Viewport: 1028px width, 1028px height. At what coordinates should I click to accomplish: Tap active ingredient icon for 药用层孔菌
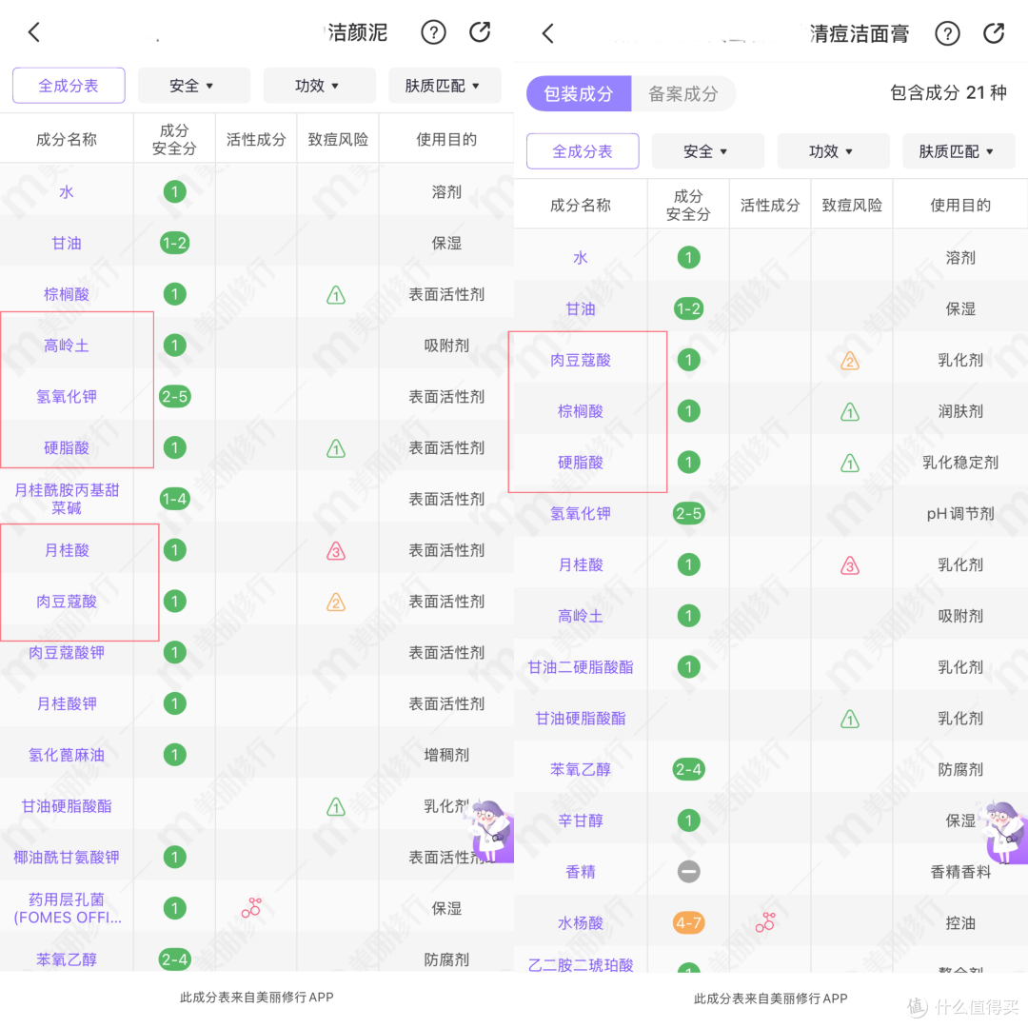coord(251,908)
